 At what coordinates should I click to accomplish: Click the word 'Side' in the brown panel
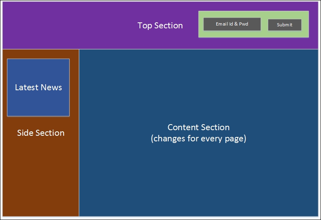tap(25, 133)
